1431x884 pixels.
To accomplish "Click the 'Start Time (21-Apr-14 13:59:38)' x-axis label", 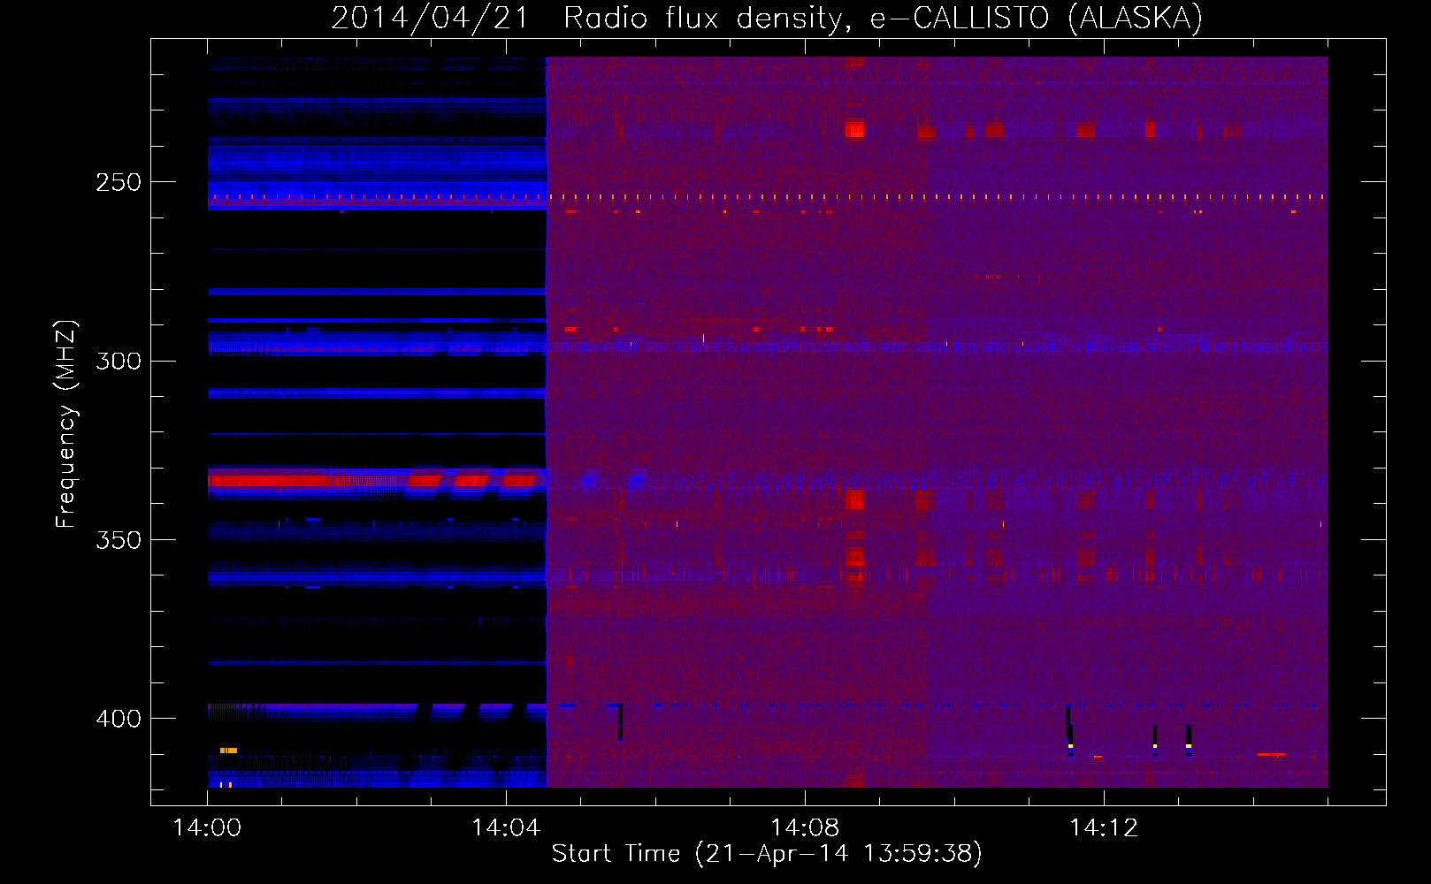I will (767, 854).
